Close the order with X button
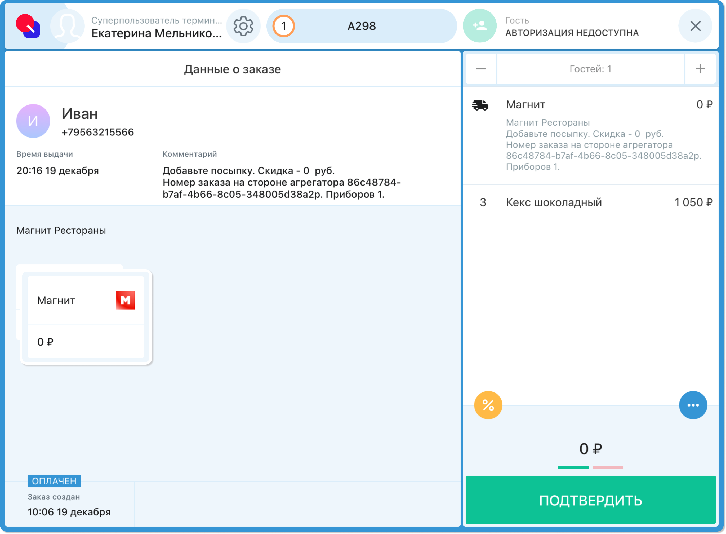The image size is (726, 534). pos(695,26)
